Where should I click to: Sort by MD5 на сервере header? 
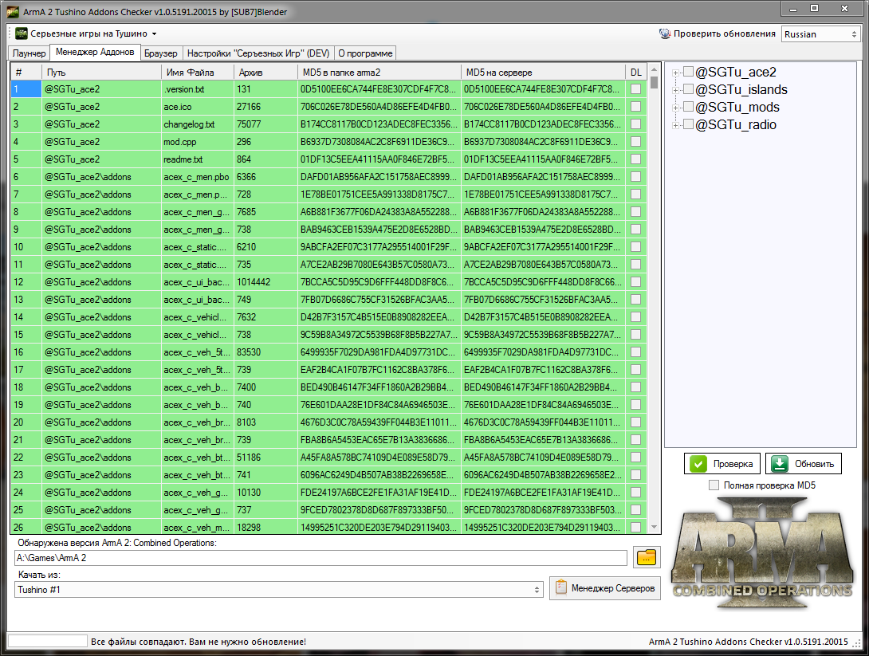543,72
